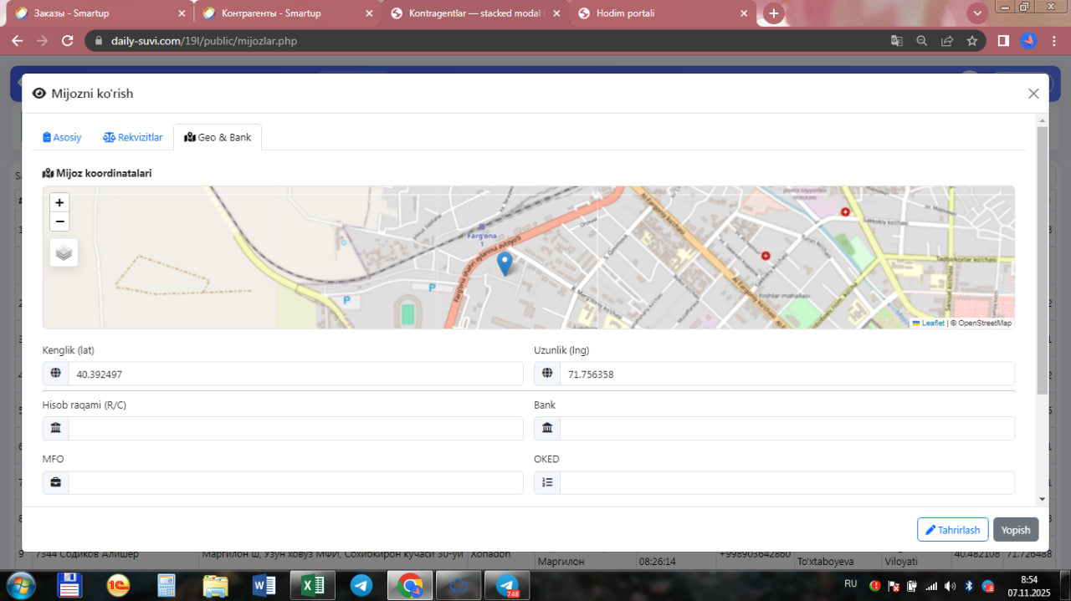
Task: Click the Kenglik (lat) input field
Action: click(x=295, y=374)
